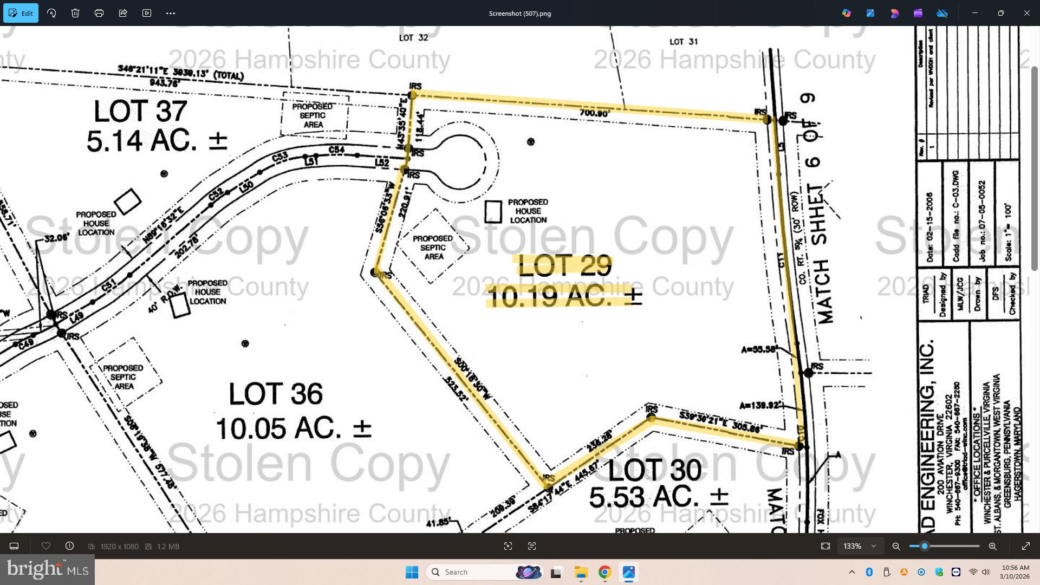This screenshot has width=1040, height=585.
Task: Print the image
Action: pyautogui.click(x=99, y=12)
